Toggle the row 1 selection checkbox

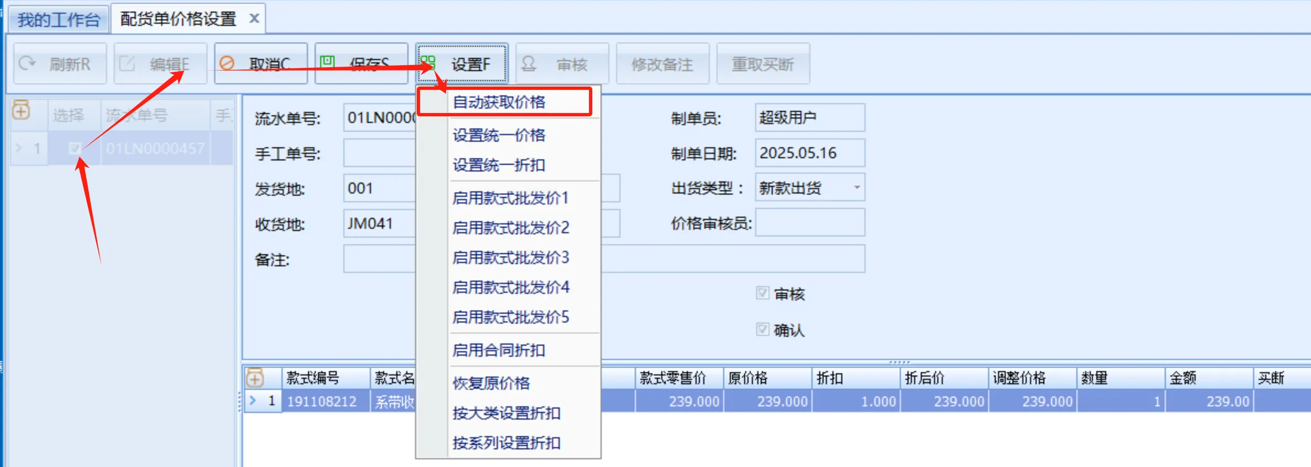point(75,148)
